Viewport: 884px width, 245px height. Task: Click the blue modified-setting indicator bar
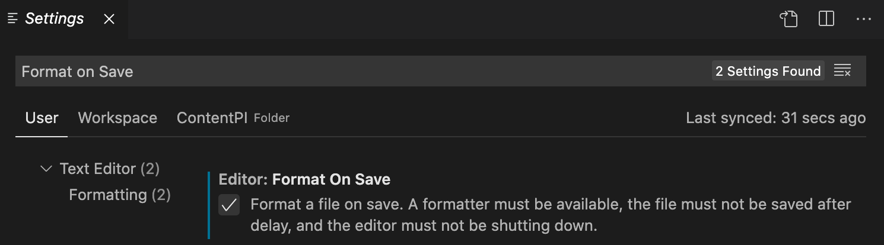(209, 205)
